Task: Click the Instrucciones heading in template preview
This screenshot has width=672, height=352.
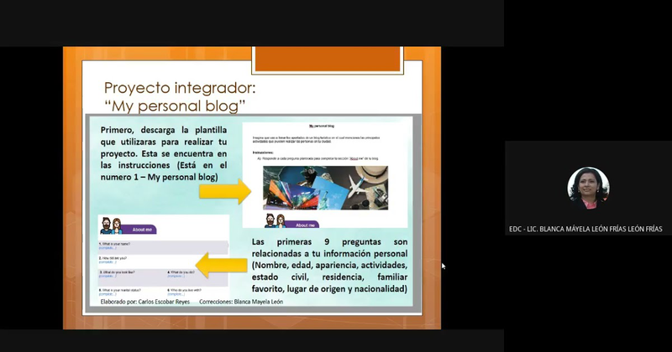Action: click(263, 153)
